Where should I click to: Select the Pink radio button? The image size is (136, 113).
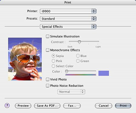(x=53, y=61)
